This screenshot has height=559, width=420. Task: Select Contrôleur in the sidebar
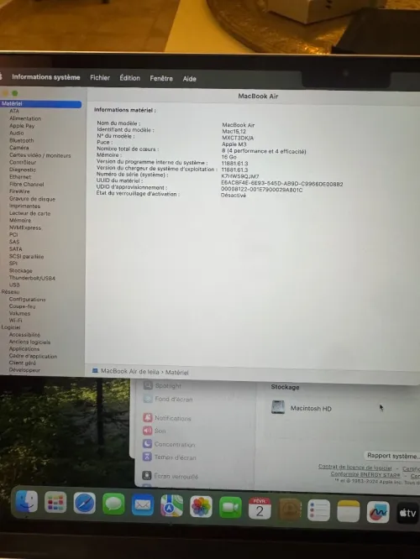click(23, 162)
